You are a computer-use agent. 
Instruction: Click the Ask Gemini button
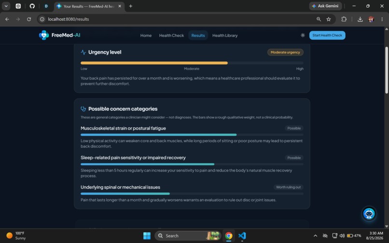click(x=325, y=6)
